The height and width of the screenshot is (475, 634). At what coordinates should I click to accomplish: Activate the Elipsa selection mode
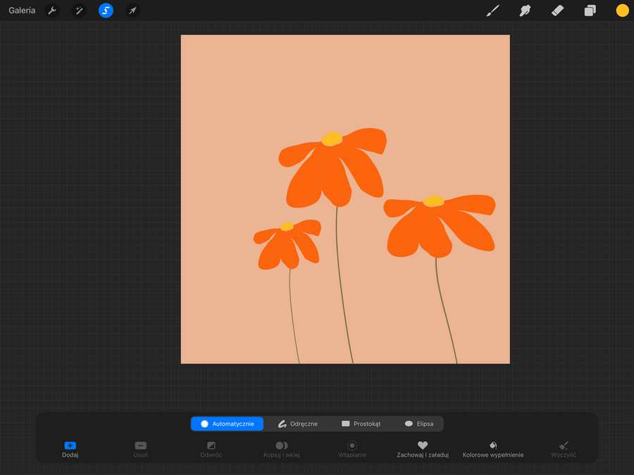coord(420,423)
